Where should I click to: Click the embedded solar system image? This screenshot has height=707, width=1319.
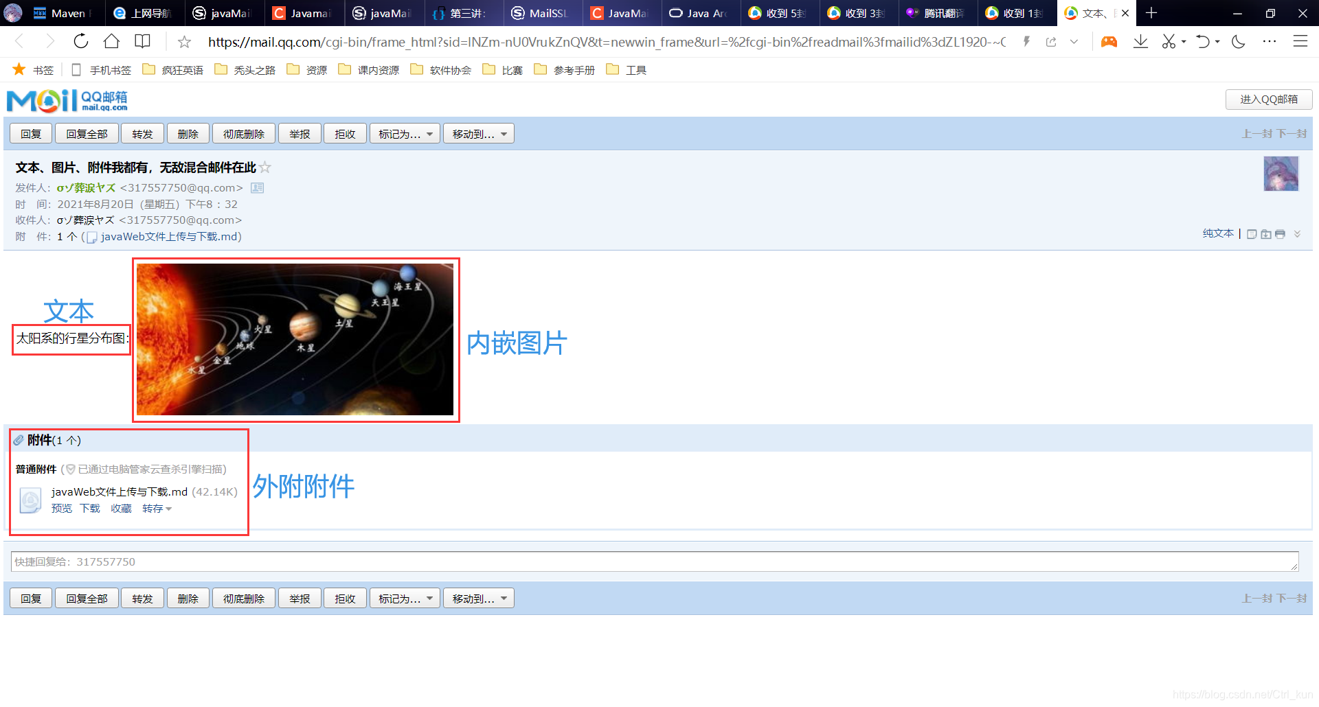point(295,340)
